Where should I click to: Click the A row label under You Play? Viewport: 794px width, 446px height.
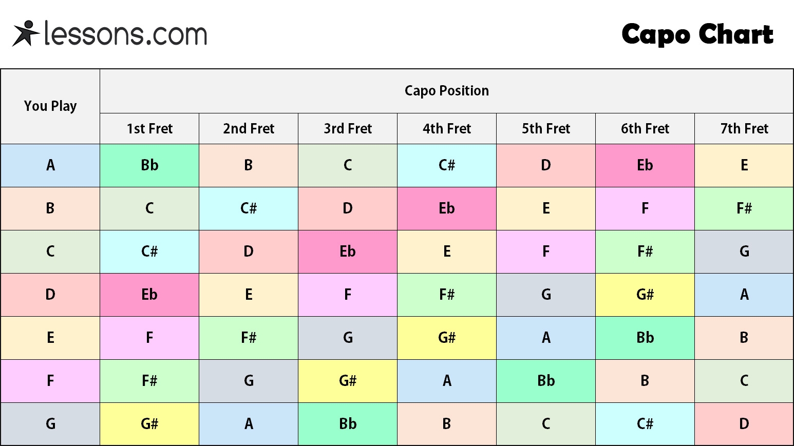(x=50, y=165)
